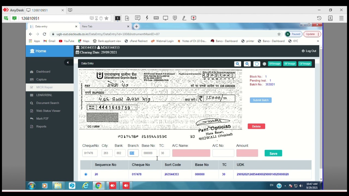Click the BRImage button
This screenshot has width=349, height=196.
click(275, 64)
